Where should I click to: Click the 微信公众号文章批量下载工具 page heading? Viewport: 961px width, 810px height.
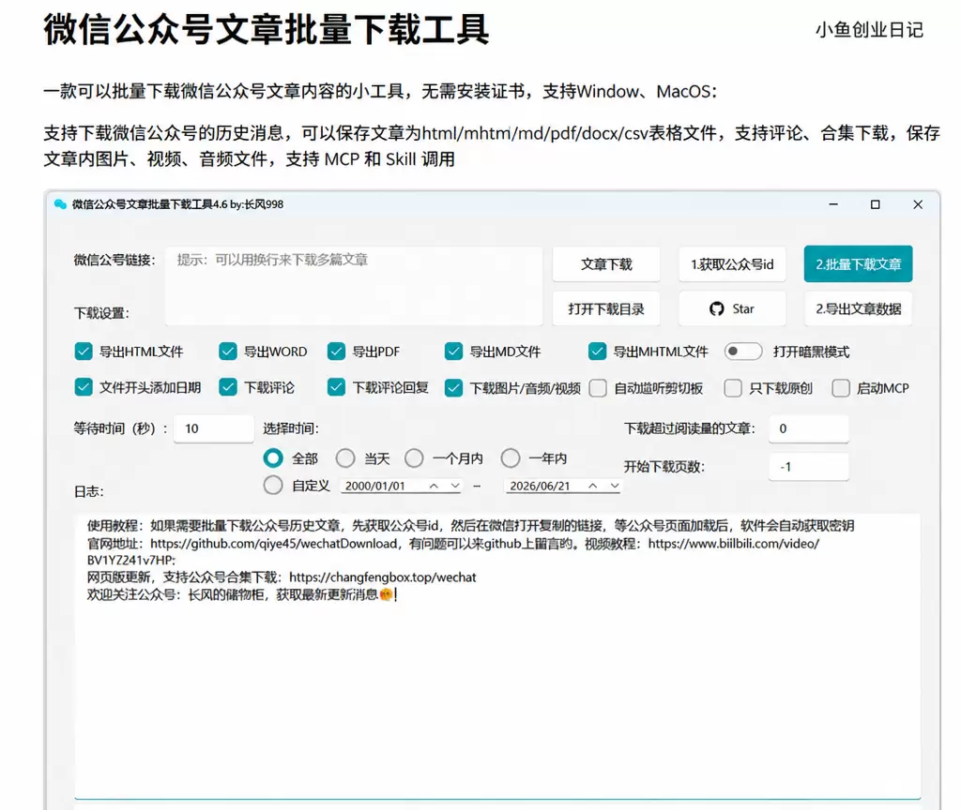click(x=267, y=29)
